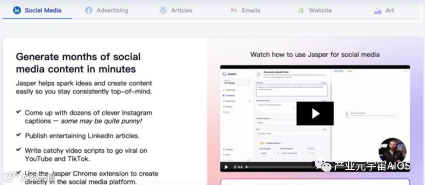
Task: Click the Shopify icon for Website
Action: tap(301, 11)
